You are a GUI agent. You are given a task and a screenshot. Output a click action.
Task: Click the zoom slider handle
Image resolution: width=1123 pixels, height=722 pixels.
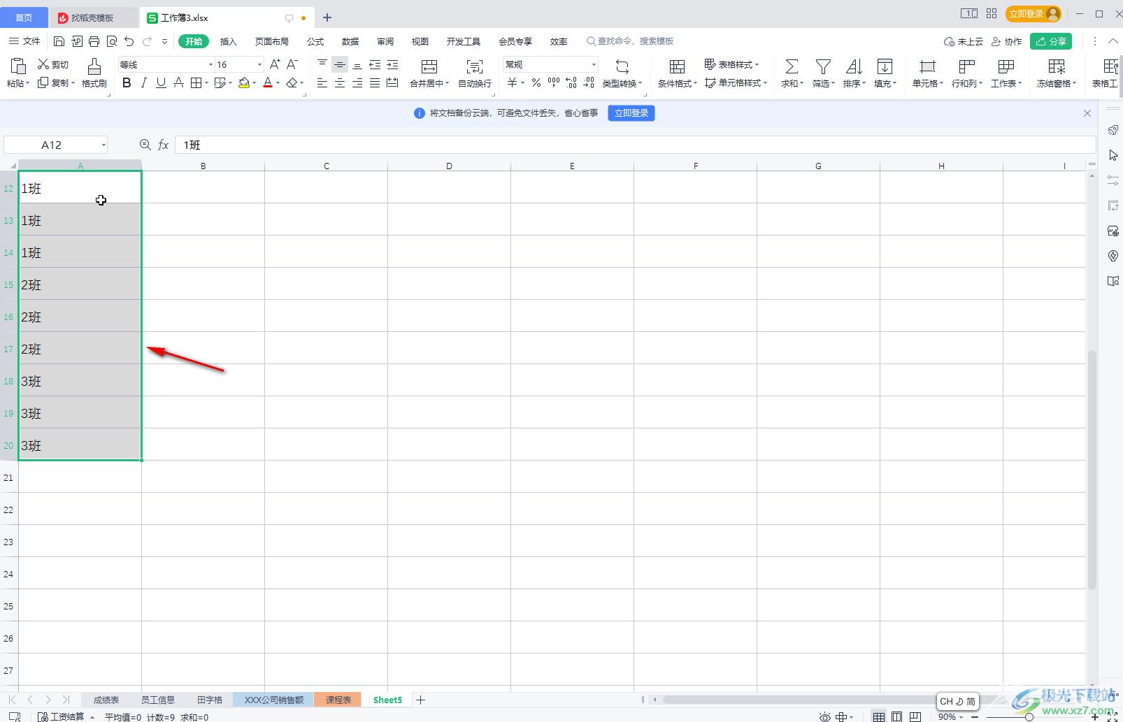1029,716
